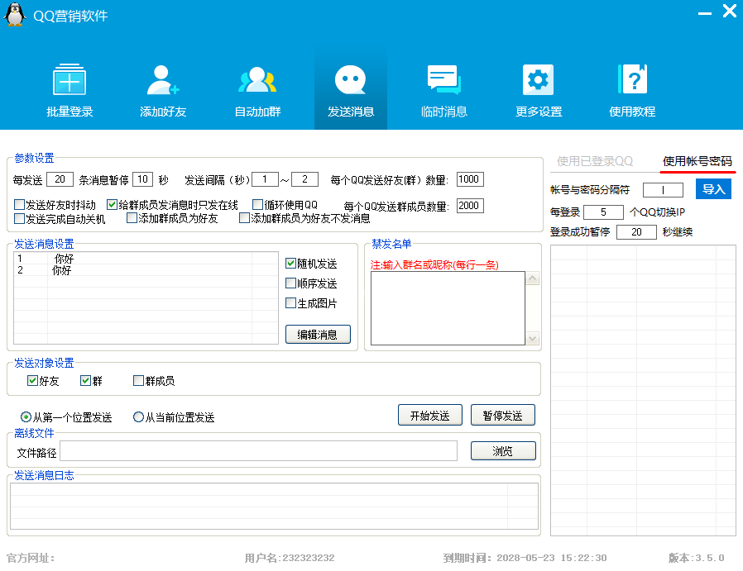
Task: Click the blacklist scrollbar up arrow
Action: point(533,279)
